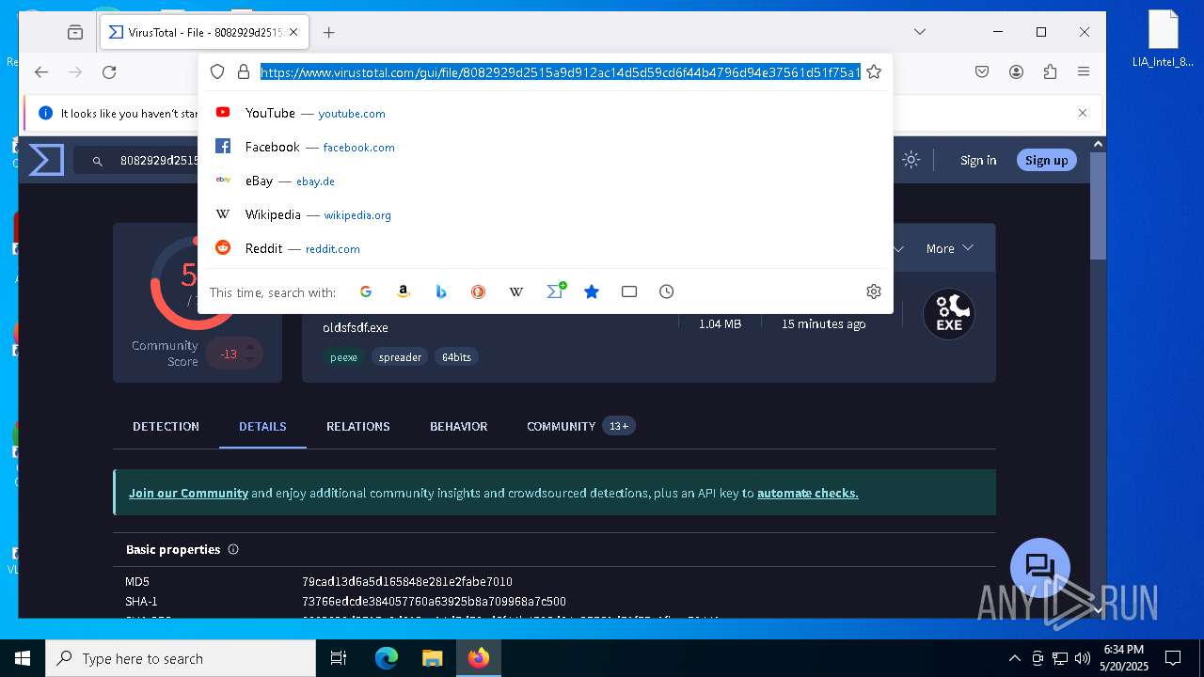Select Reddit suggestion
This screenshot has height=677, width=1204.
546,248
